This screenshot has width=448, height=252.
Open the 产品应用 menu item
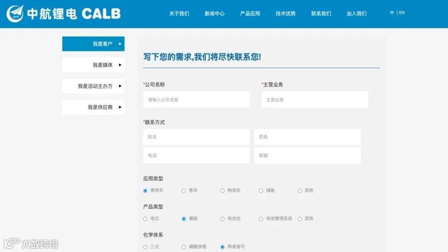[250, 13]
